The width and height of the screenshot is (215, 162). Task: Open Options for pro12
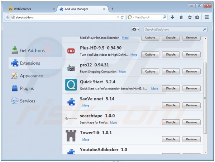[150, 71]
